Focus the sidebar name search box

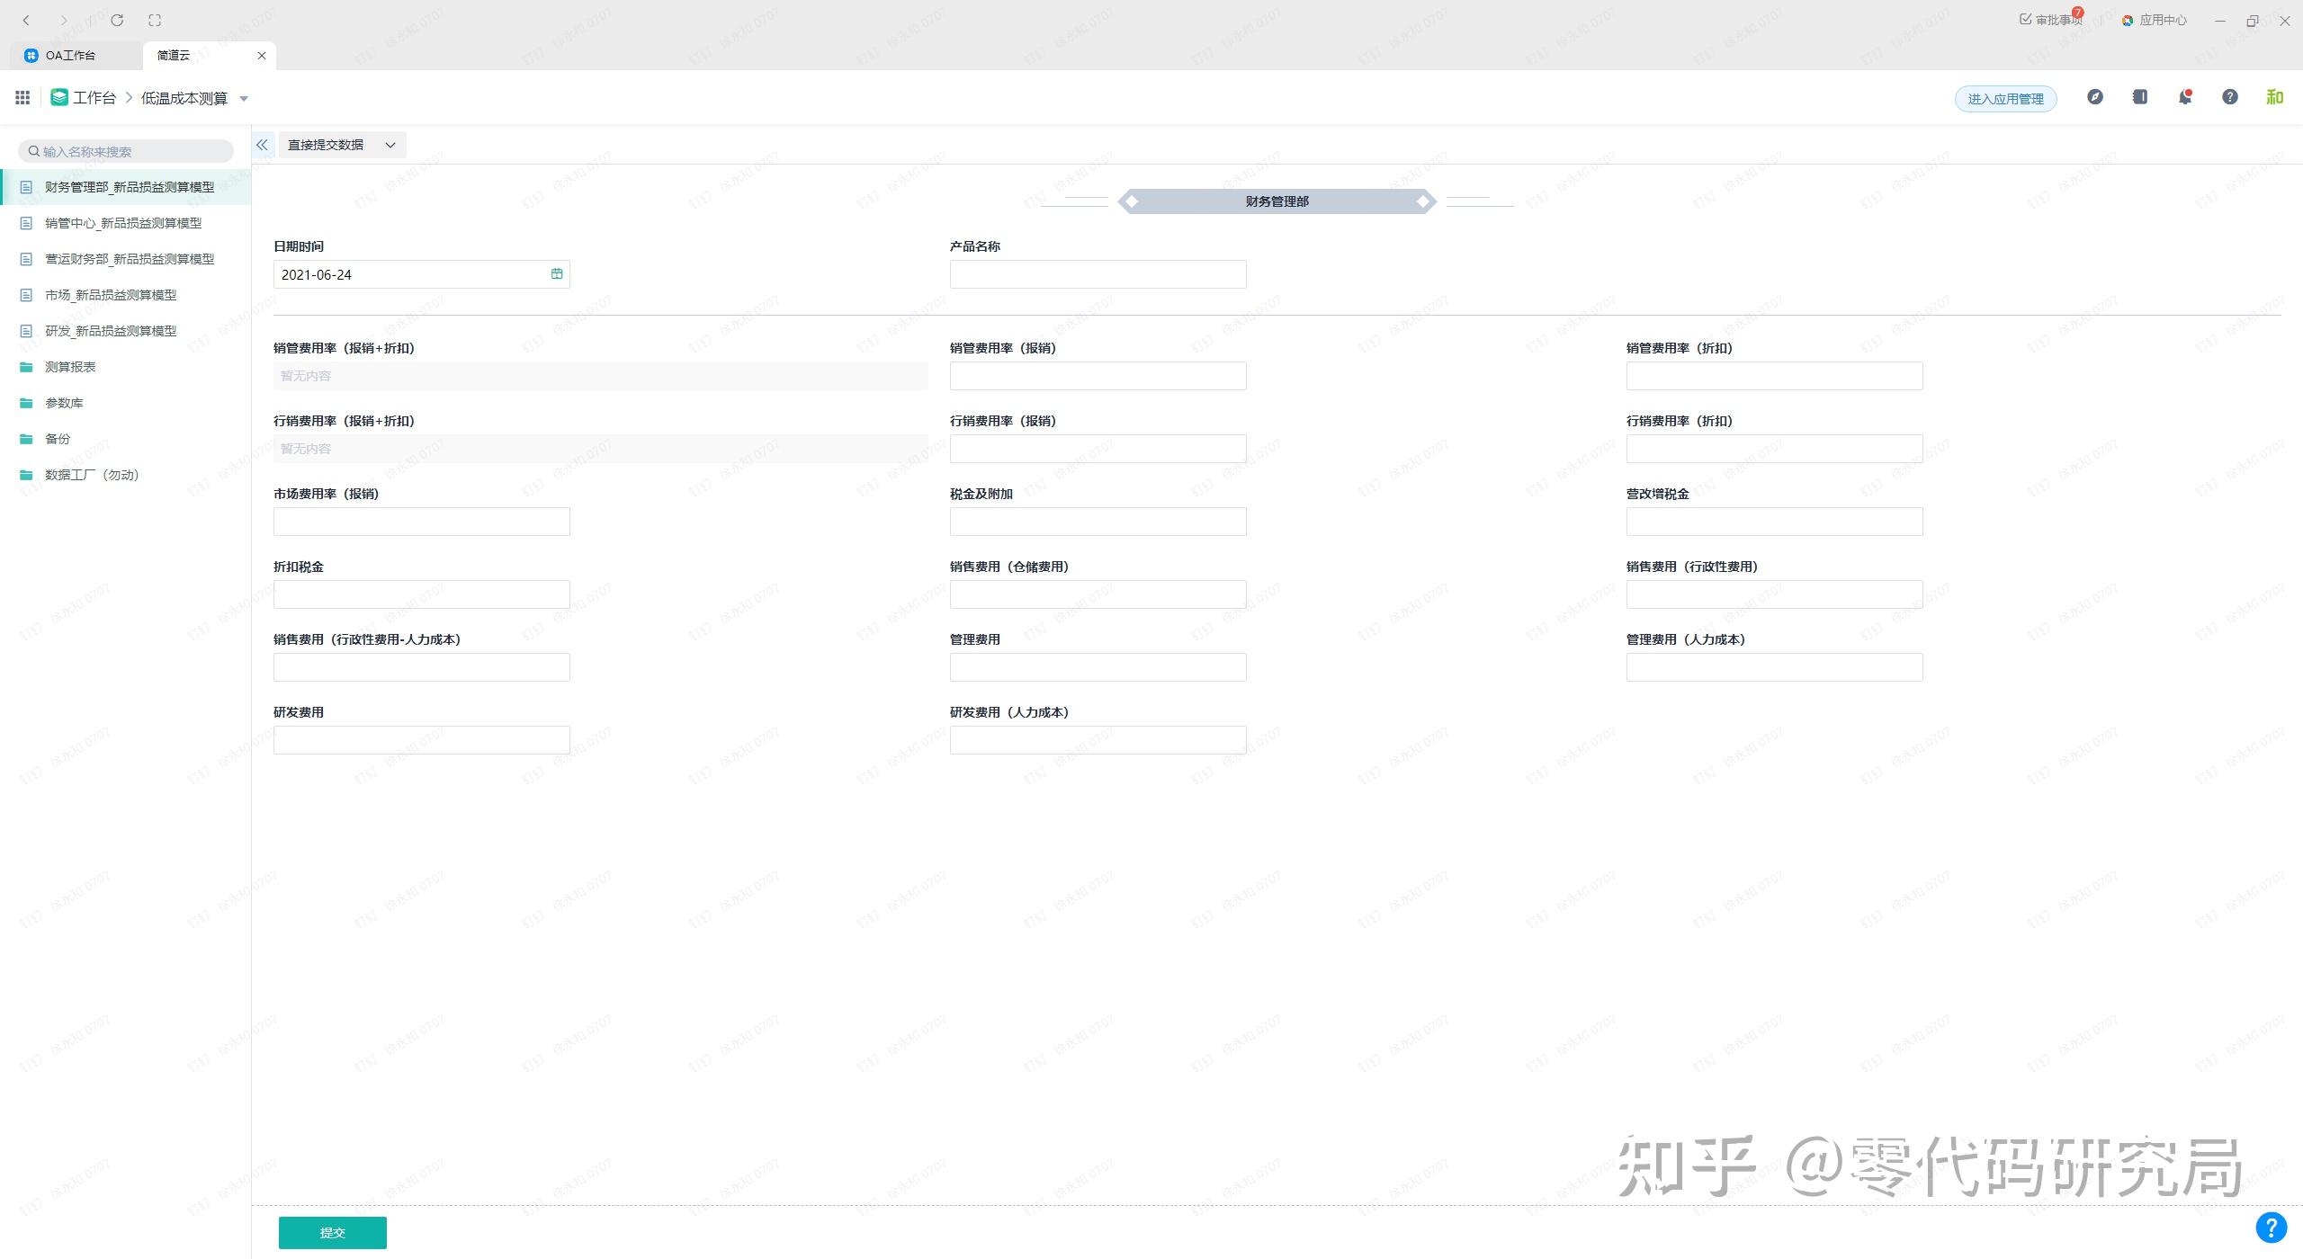tap(126, 152)
